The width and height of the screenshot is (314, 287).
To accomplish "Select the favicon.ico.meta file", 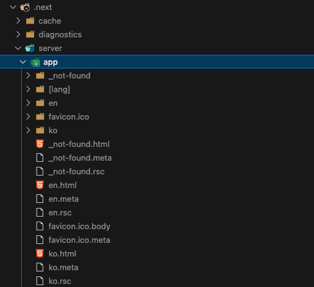I will [x=157, y=240].
